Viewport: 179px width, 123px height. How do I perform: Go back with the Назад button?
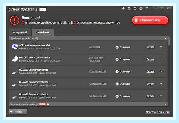18,111
